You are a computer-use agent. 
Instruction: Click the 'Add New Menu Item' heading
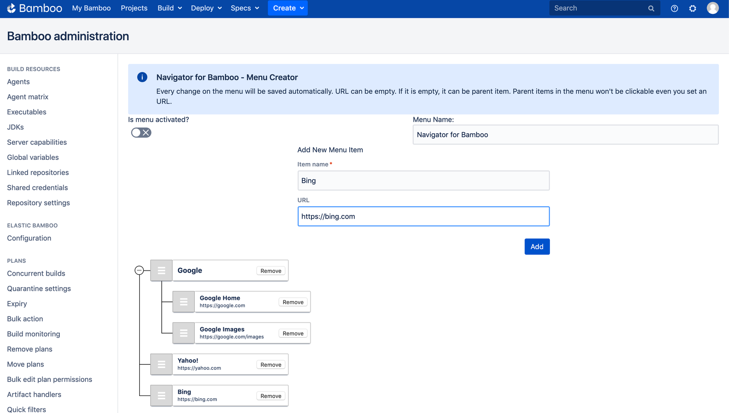point(330,150)
